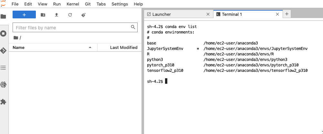
Task: Open the File menu
Action: pos(15,4)
